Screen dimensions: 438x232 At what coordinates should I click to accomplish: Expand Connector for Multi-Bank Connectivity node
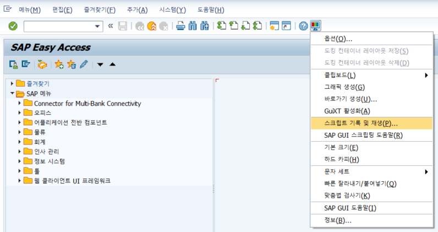click(19, 103)
